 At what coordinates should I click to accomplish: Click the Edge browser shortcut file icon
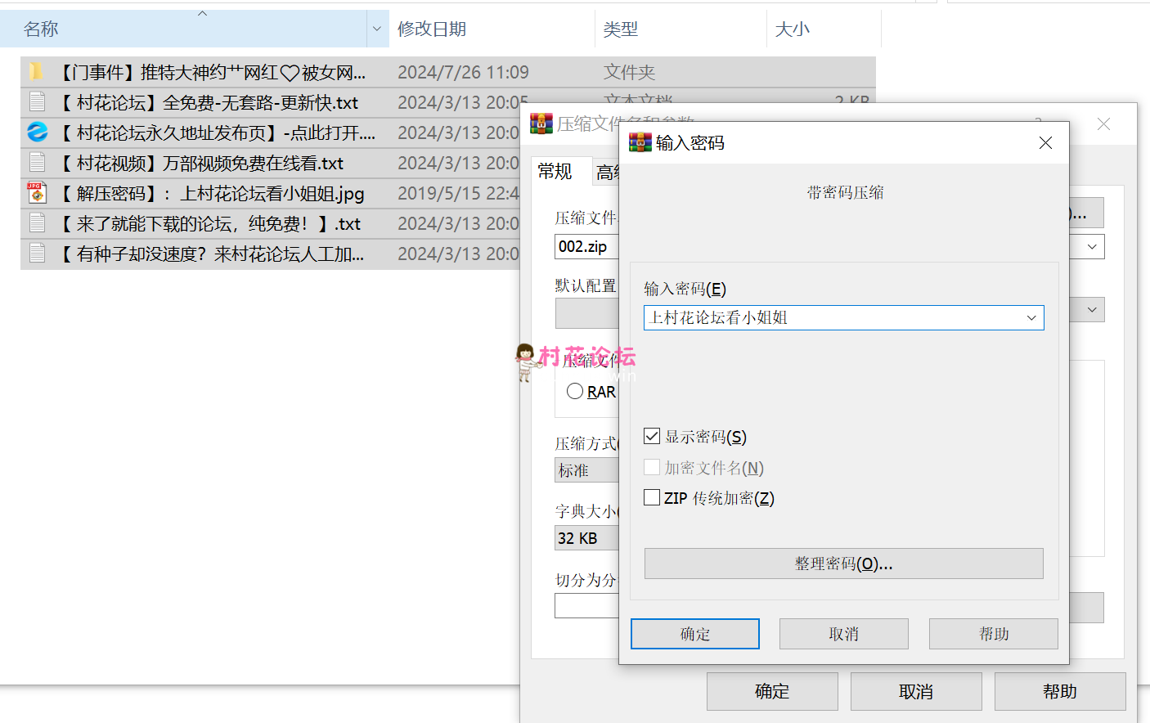[x=37, y=132]
